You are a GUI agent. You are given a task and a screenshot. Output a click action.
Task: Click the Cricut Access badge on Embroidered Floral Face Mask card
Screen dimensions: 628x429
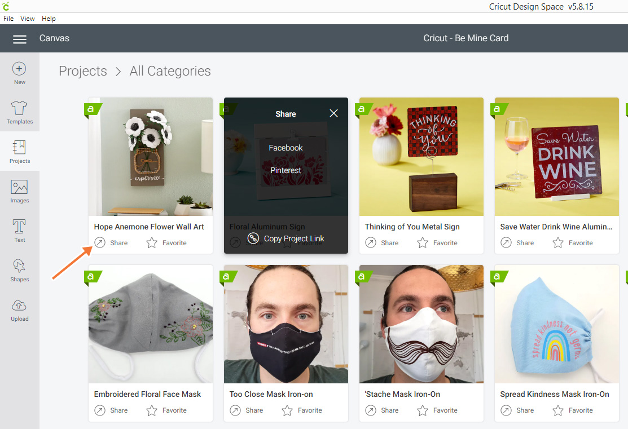click(92, 277)
